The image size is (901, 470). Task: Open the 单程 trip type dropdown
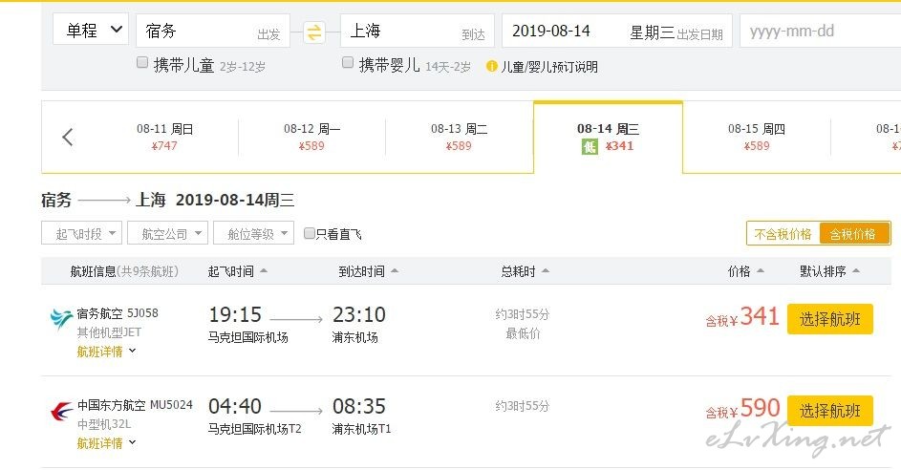(90, 30)
